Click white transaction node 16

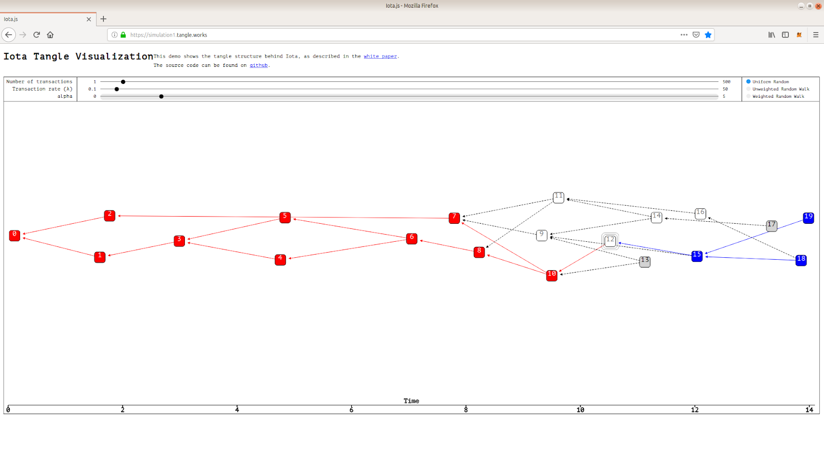tap(700, 213)
